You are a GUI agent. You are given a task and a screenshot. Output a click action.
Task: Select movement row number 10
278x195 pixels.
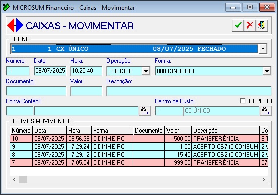(139, 139)
